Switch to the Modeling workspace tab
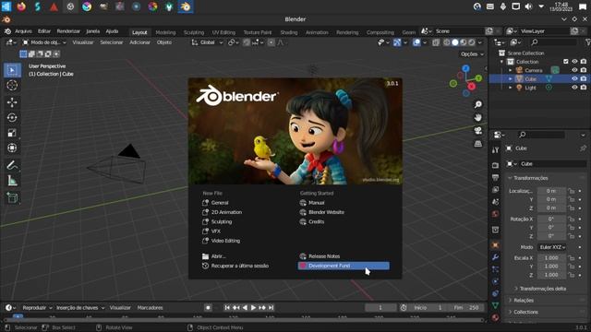591x332 pixels. coord(165,32)
